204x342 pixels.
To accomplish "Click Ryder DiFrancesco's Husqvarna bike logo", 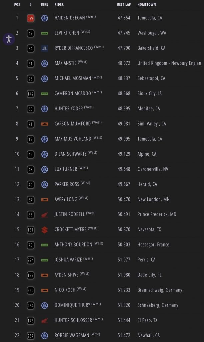I will point(44,48).
